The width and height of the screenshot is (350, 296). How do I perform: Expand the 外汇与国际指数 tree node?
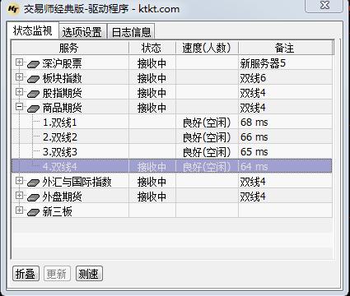19,180
